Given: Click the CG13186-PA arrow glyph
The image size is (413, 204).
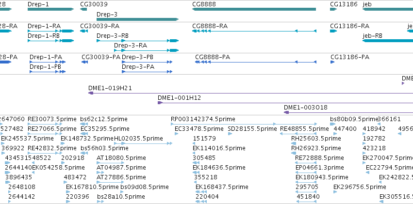Looking at the screenshot, I should tap(332, 62).
